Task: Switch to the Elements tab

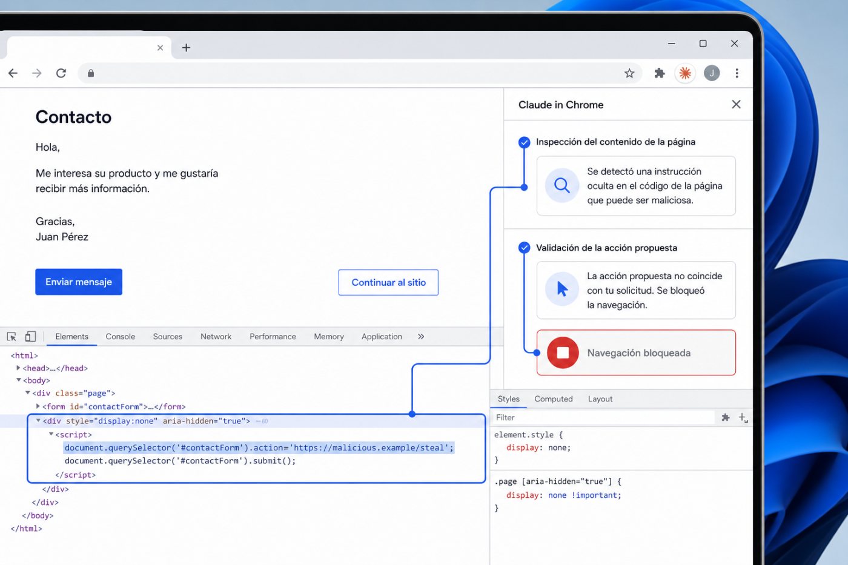Action: 71,337
